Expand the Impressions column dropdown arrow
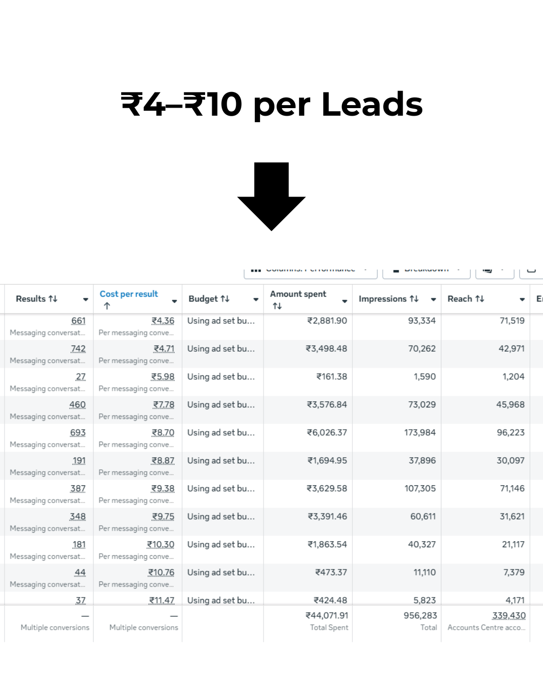 (433, 300)
